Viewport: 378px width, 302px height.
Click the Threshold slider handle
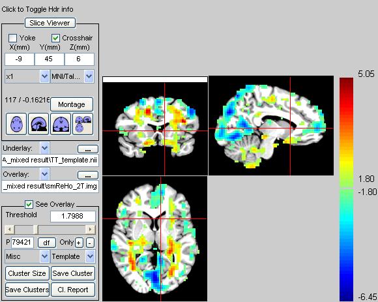[36, 230]
